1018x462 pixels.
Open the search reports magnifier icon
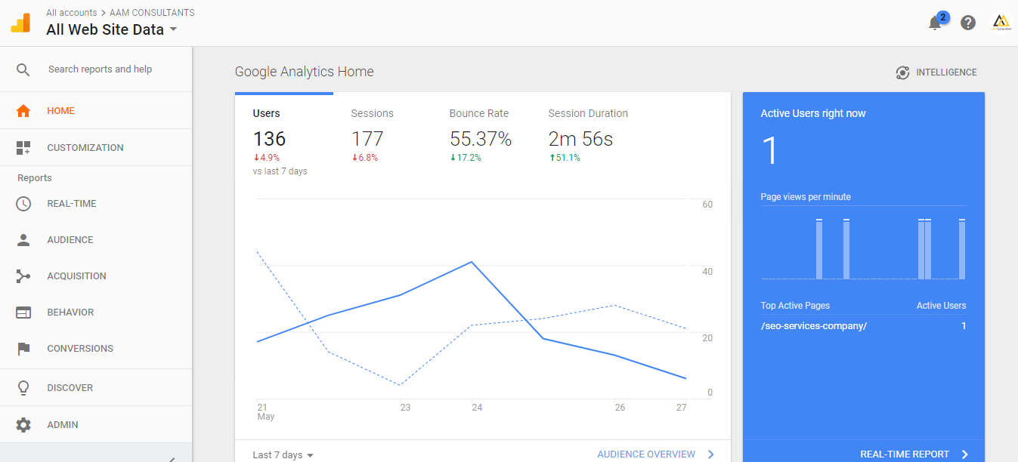tap(23, 69)
